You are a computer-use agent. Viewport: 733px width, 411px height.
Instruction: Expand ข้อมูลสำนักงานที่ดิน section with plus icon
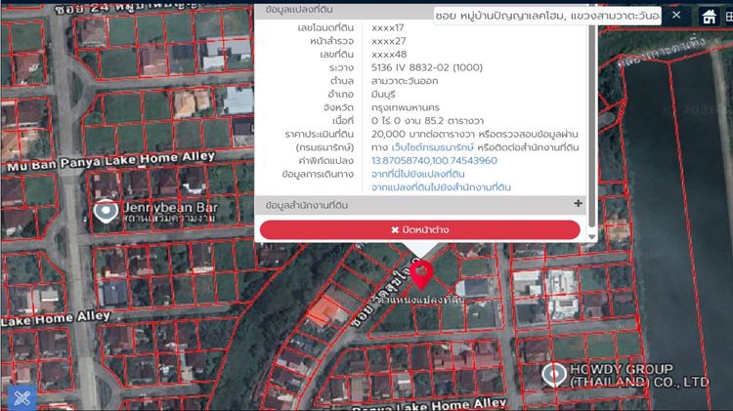(x=578, y=205)
